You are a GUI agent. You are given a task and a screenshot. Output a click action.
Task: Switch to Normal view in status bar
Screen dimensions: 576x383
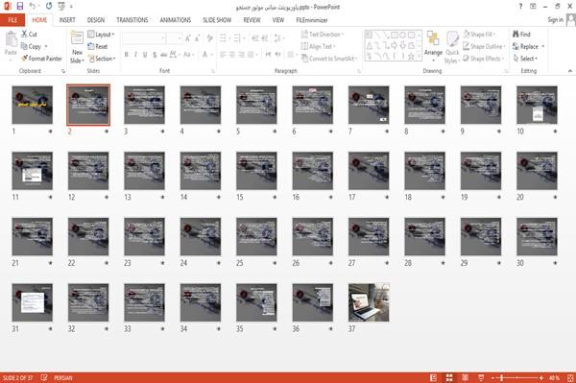[434, 377]
